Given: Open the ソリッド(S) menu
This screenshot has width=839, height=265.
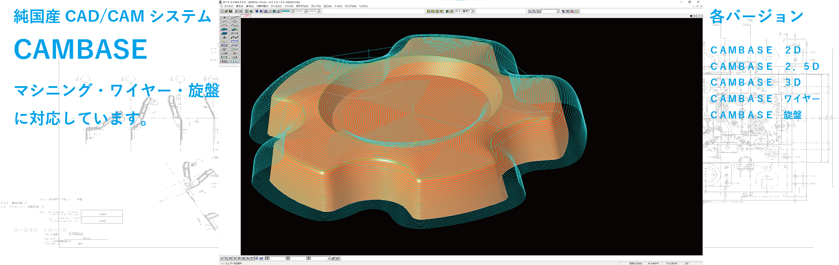Looking at the screenshot, I should [289, 6].
